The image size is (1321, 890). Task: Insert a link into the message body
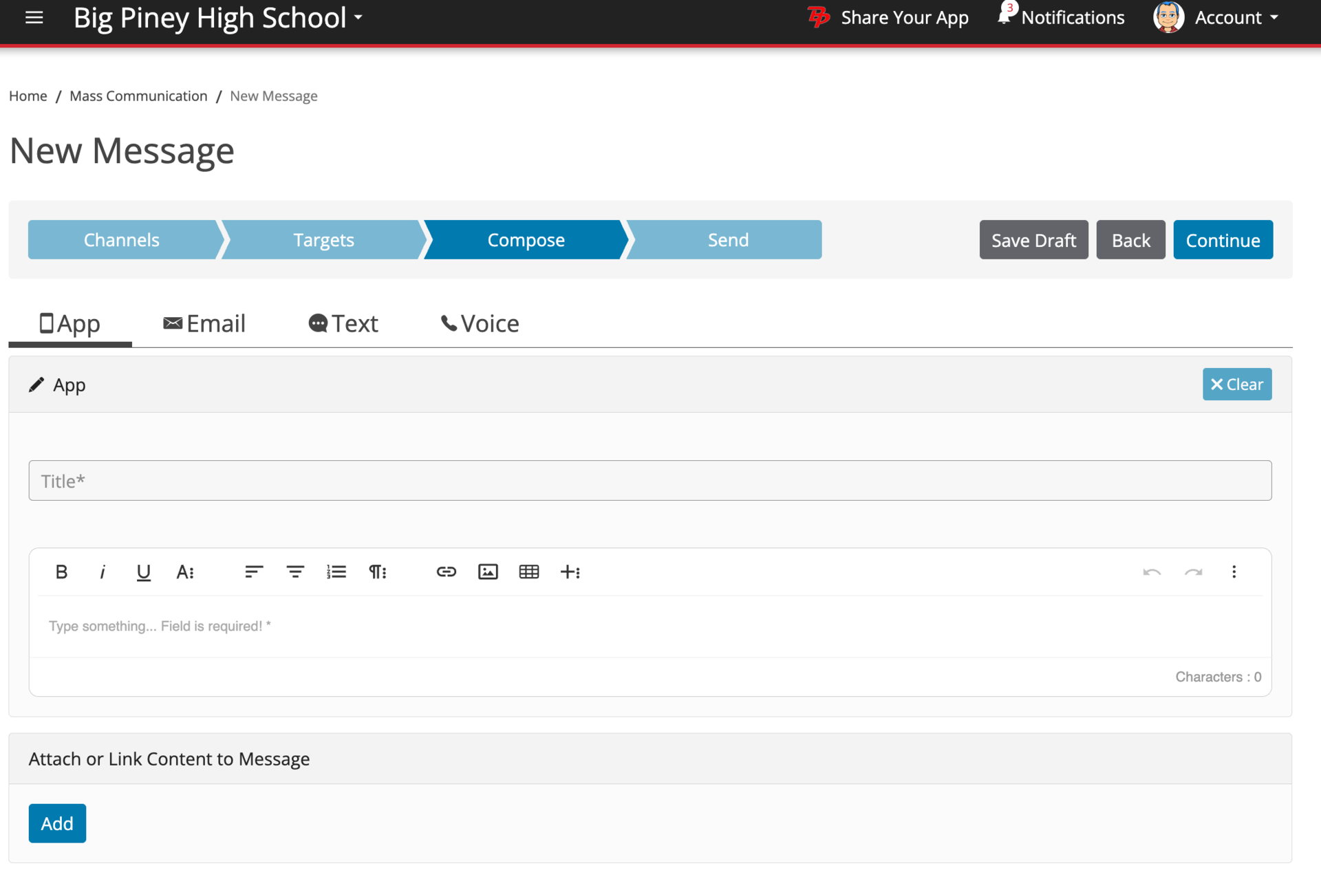(446, 572)
